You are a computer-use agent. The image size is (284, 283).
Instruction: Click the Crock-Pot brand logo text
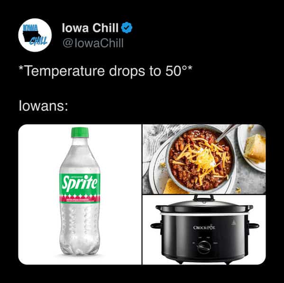tap(204, 227)
